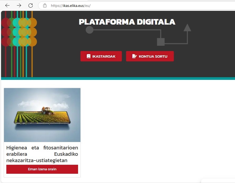Screen dimensions: 235x183
Task: Click the browser back arrow
Action: click(7, 6)
